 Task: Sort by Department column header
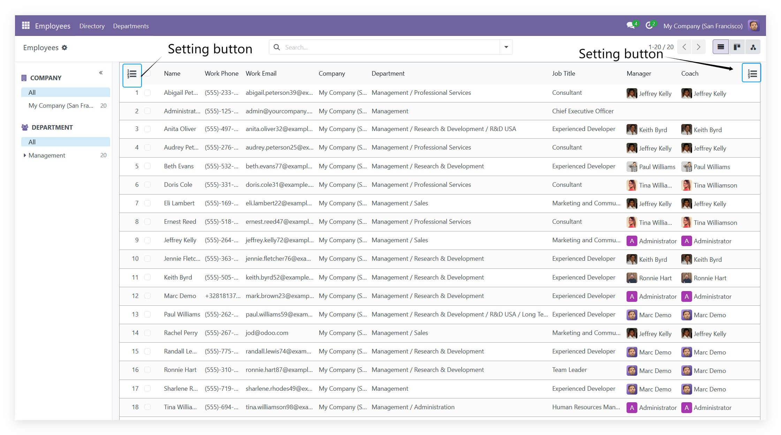point(388,74)
